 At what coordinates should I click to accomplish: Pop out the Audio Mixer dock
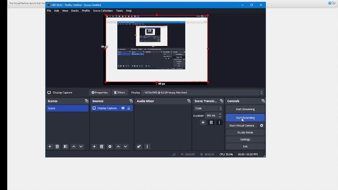(189, 101)
